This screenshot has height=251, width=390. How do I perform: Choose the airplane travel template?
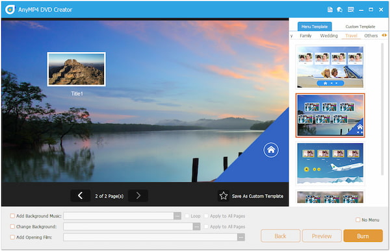pos(330,163)
